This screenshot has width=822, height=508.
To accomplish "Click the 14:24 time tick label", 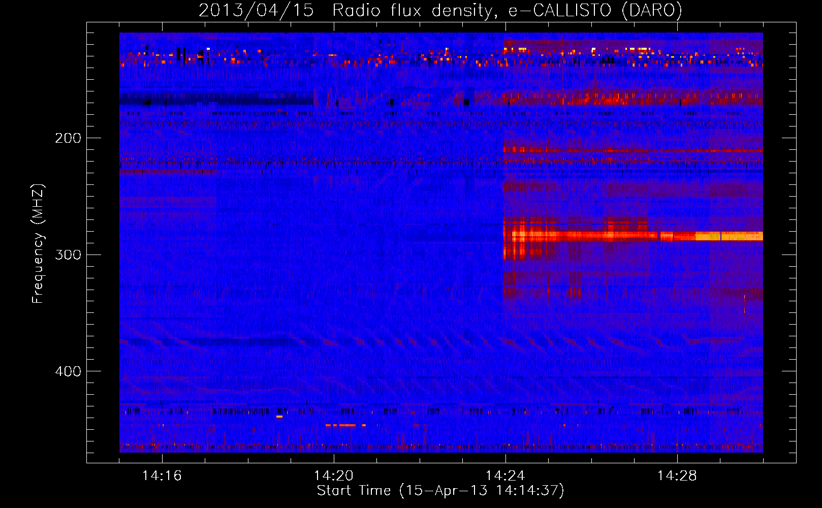I will (x=505, y=475).
